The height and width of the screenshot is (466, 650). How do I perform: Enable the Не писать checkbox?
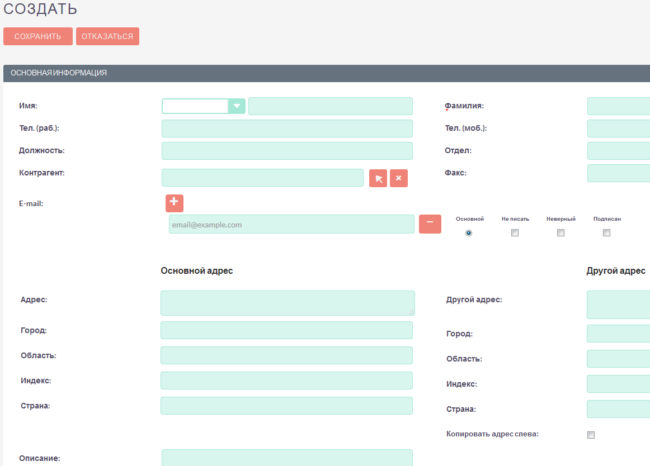click(x=515, y=233)
